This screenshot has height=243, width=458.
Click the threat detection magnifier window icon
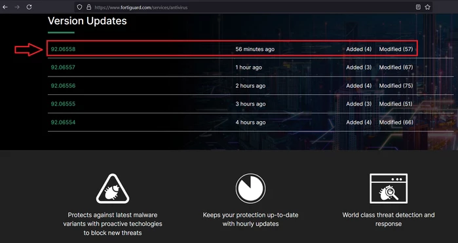(x=389, y=189)
